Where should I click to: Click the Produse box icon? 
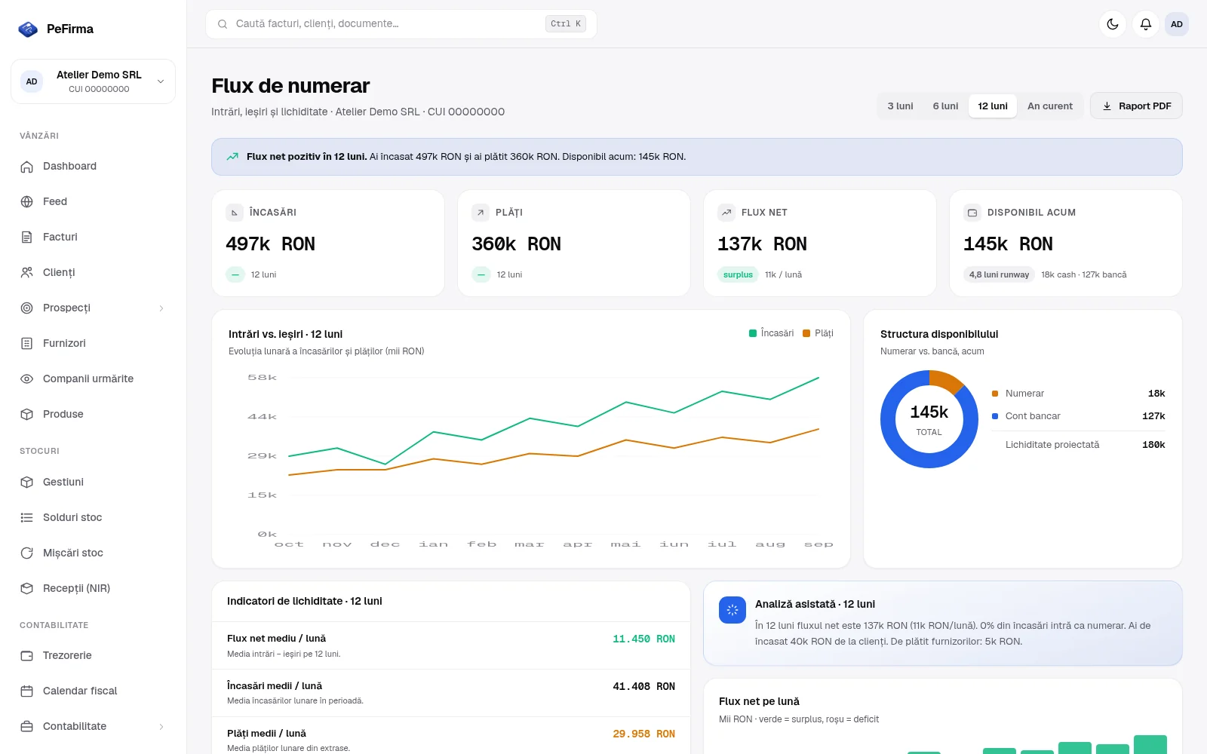coord(27,415)
